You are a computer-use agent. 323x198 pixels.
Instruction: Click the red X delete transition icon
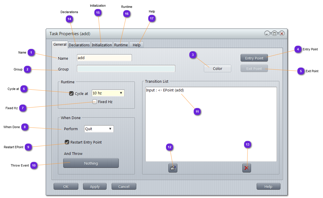[247, 168]
